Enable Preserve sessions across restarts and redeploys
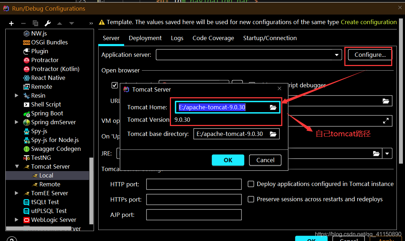Image resolution: width=405 pixels, height=241 pixels. point(251,199)
